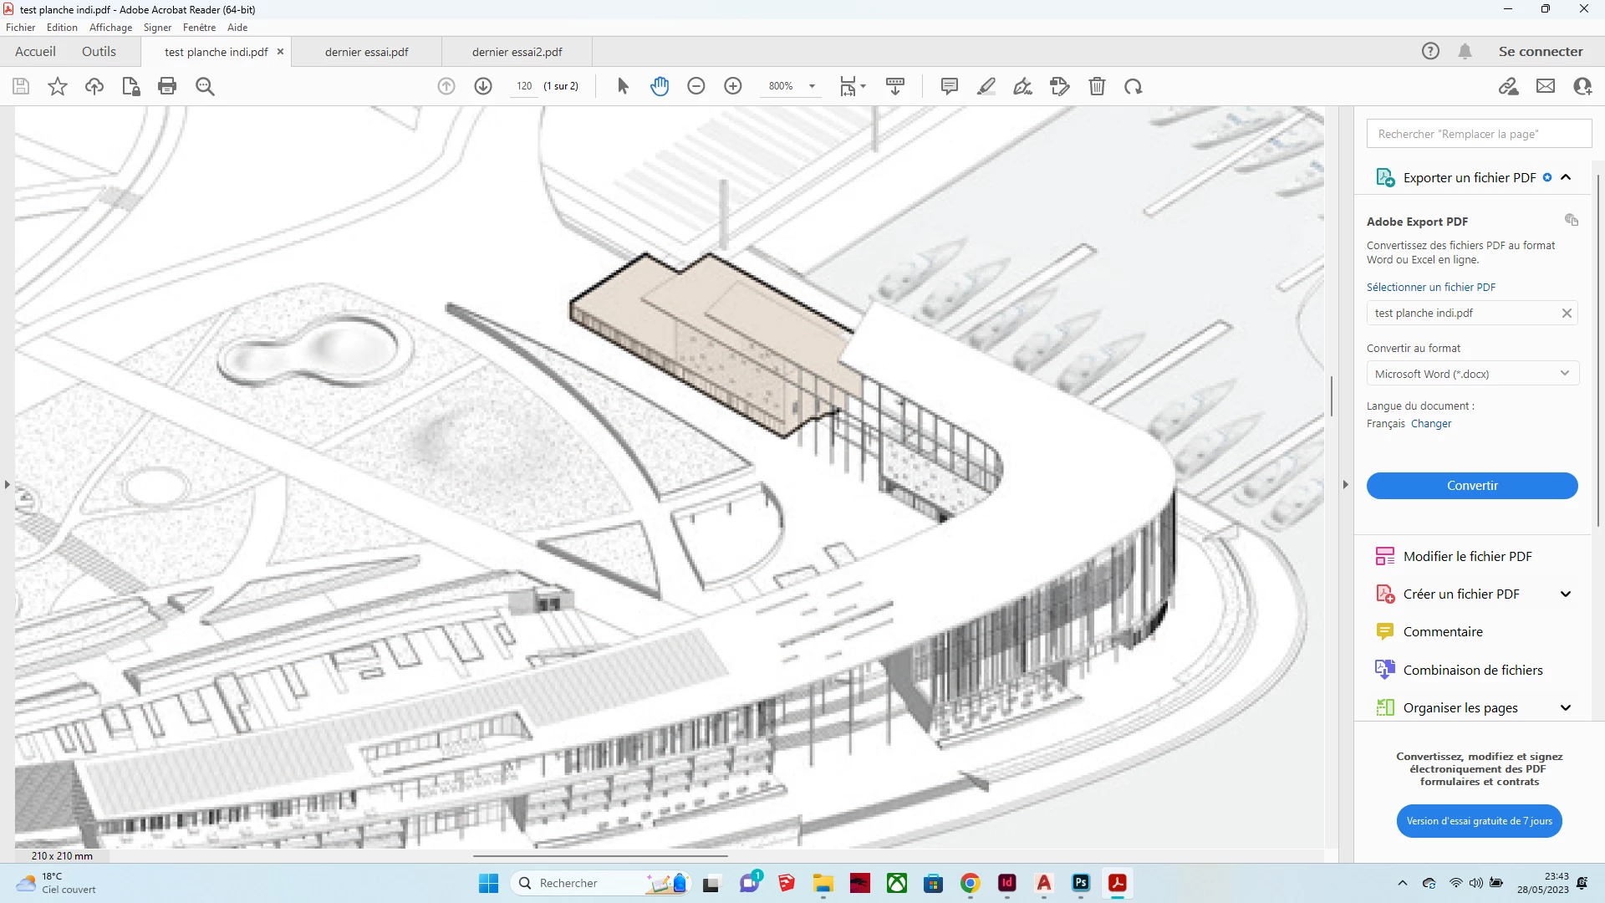The image size is (1605, 903).
Task: Click the trash delete icon
Action: (x=1097, y=86)
